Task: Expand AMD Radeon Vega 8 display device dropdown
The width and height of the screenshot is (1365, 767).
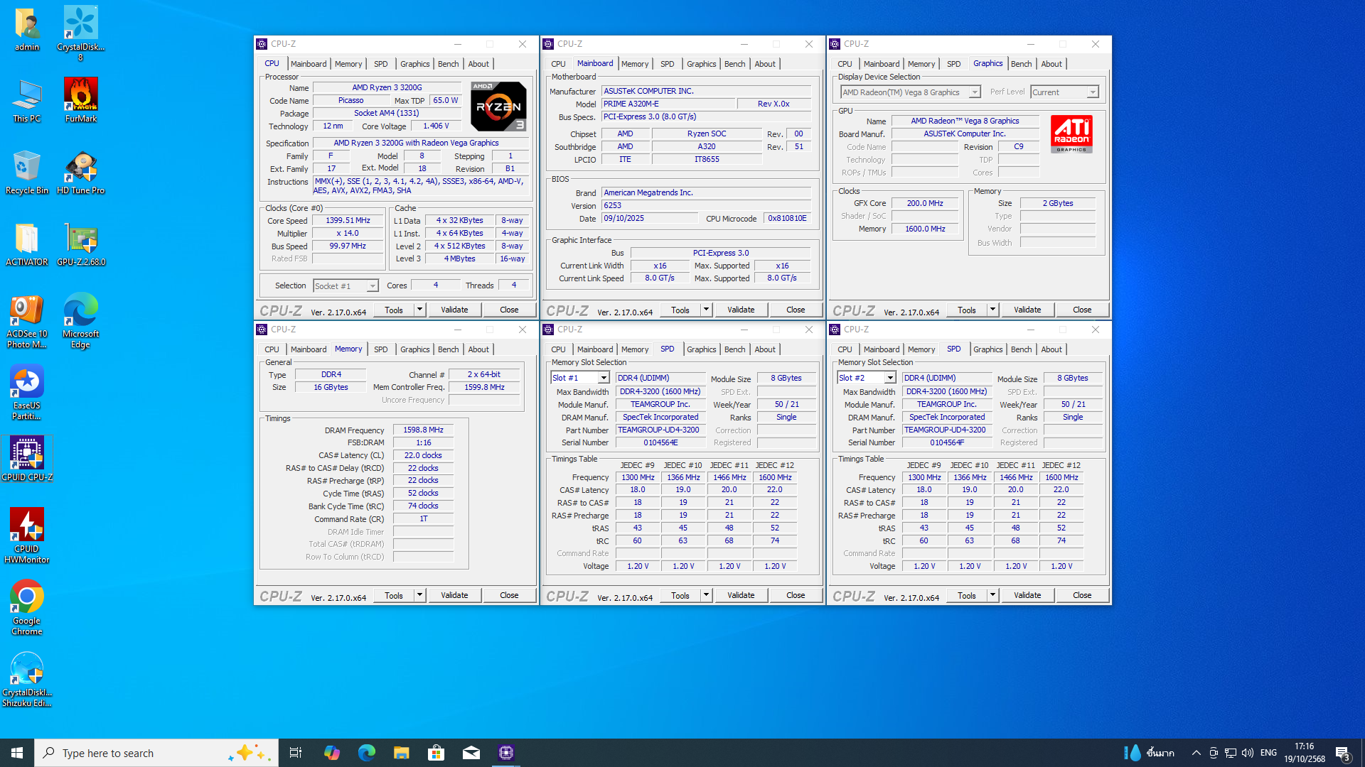Action: coord(975,92)
